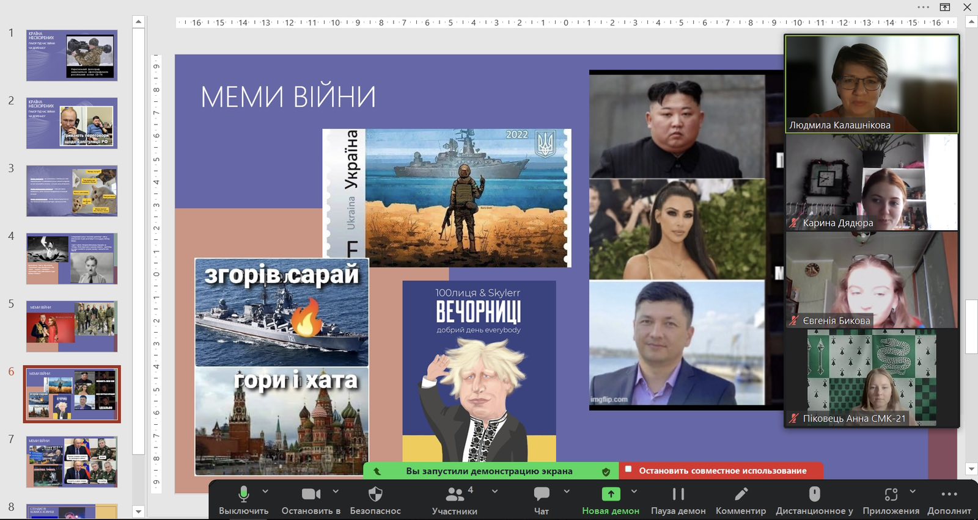This screenshot has width=978, height=520.
Task: Select the 'згорів сарай' warship meme image
Action: tap(282, 312)
